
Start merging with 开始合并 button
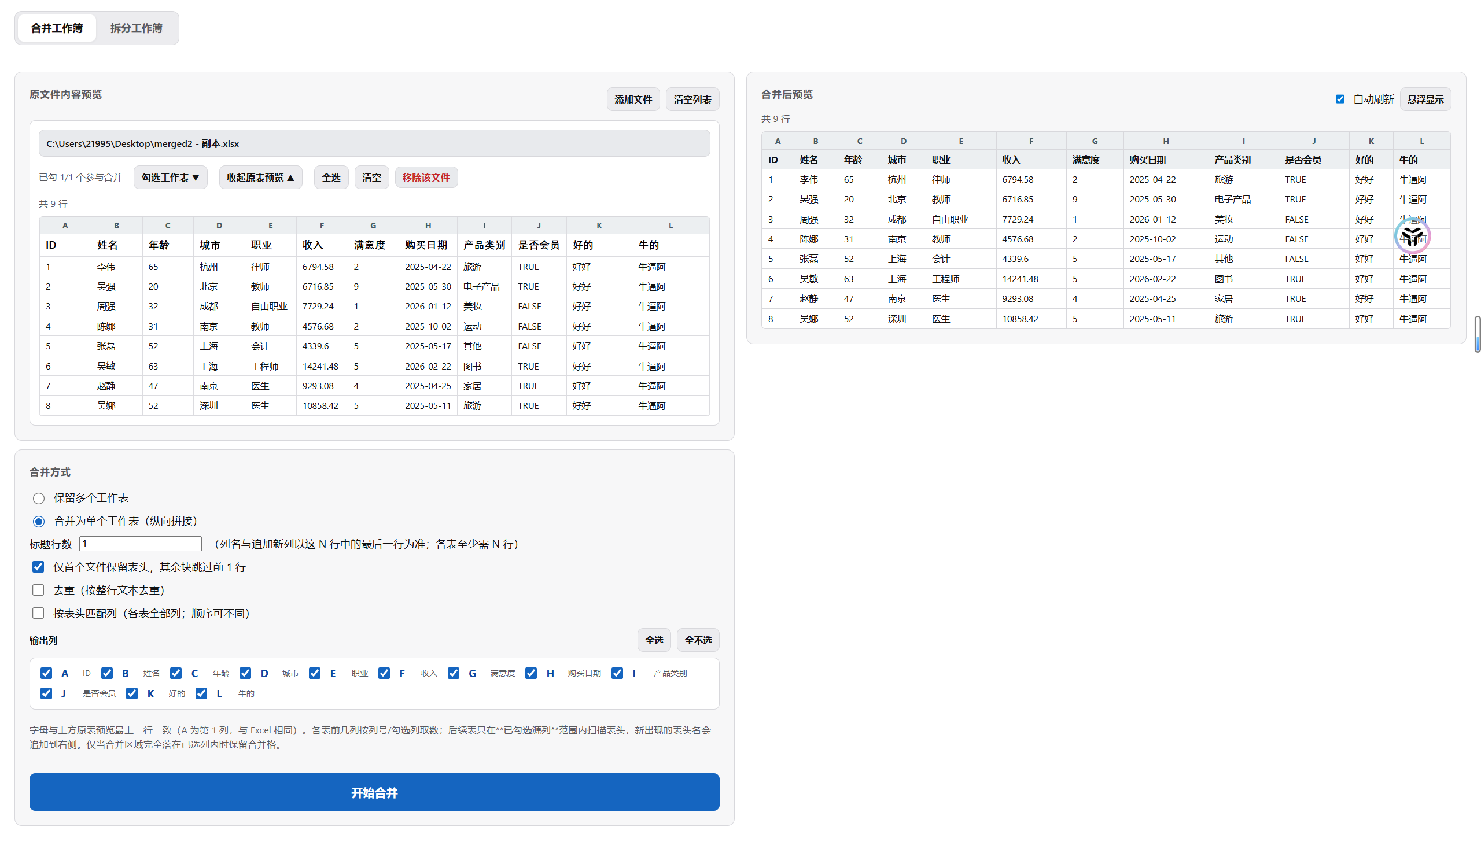[374, 792]
